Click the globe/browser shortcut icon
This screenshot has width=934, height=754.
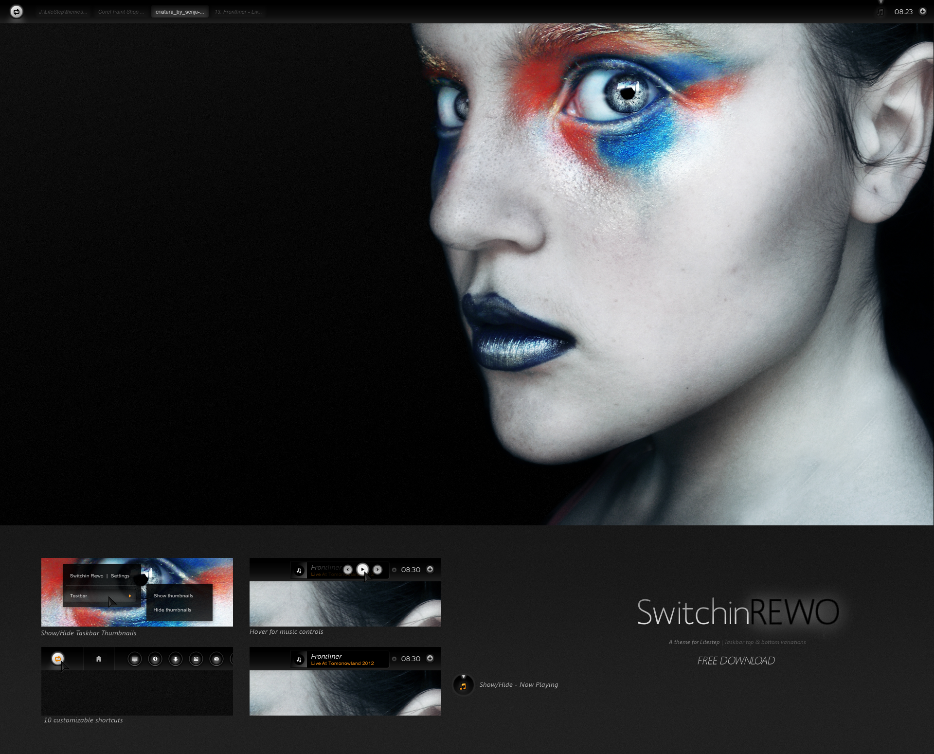(x=155, y=659)
